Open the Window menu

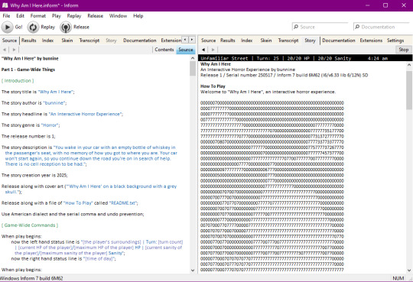pyautogui.click(x=118, y=16)
